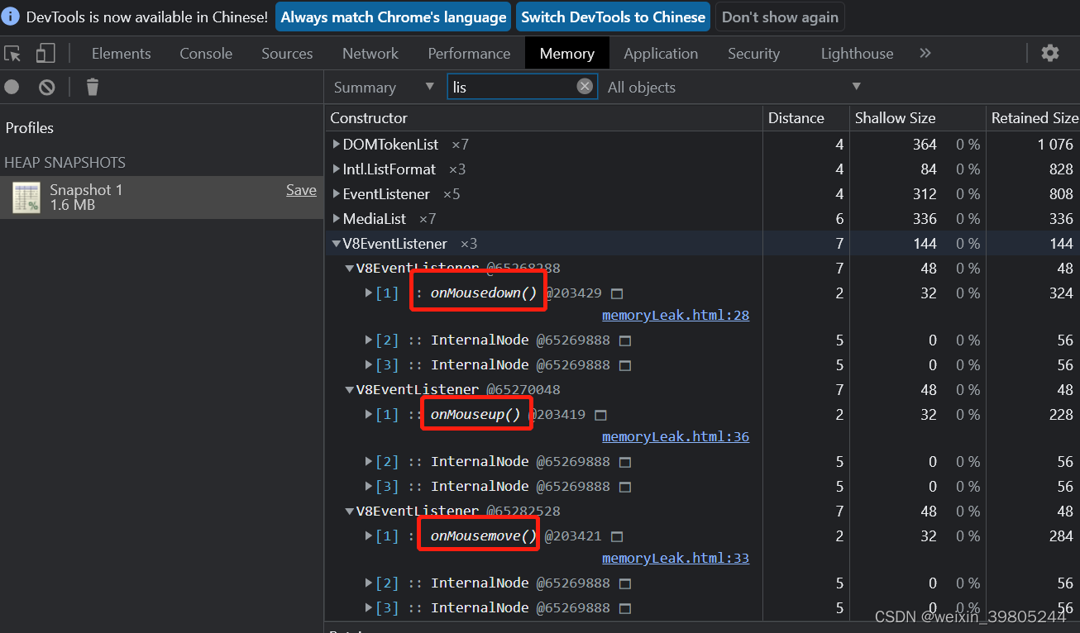
Task: Expand the onMouseup() entry
Action: pos(369,415)
